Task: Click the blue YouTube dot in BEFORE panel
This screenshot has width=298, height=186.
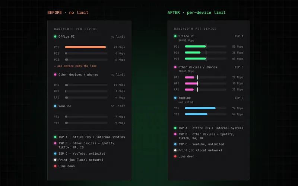Action: (x=55, y=106)
